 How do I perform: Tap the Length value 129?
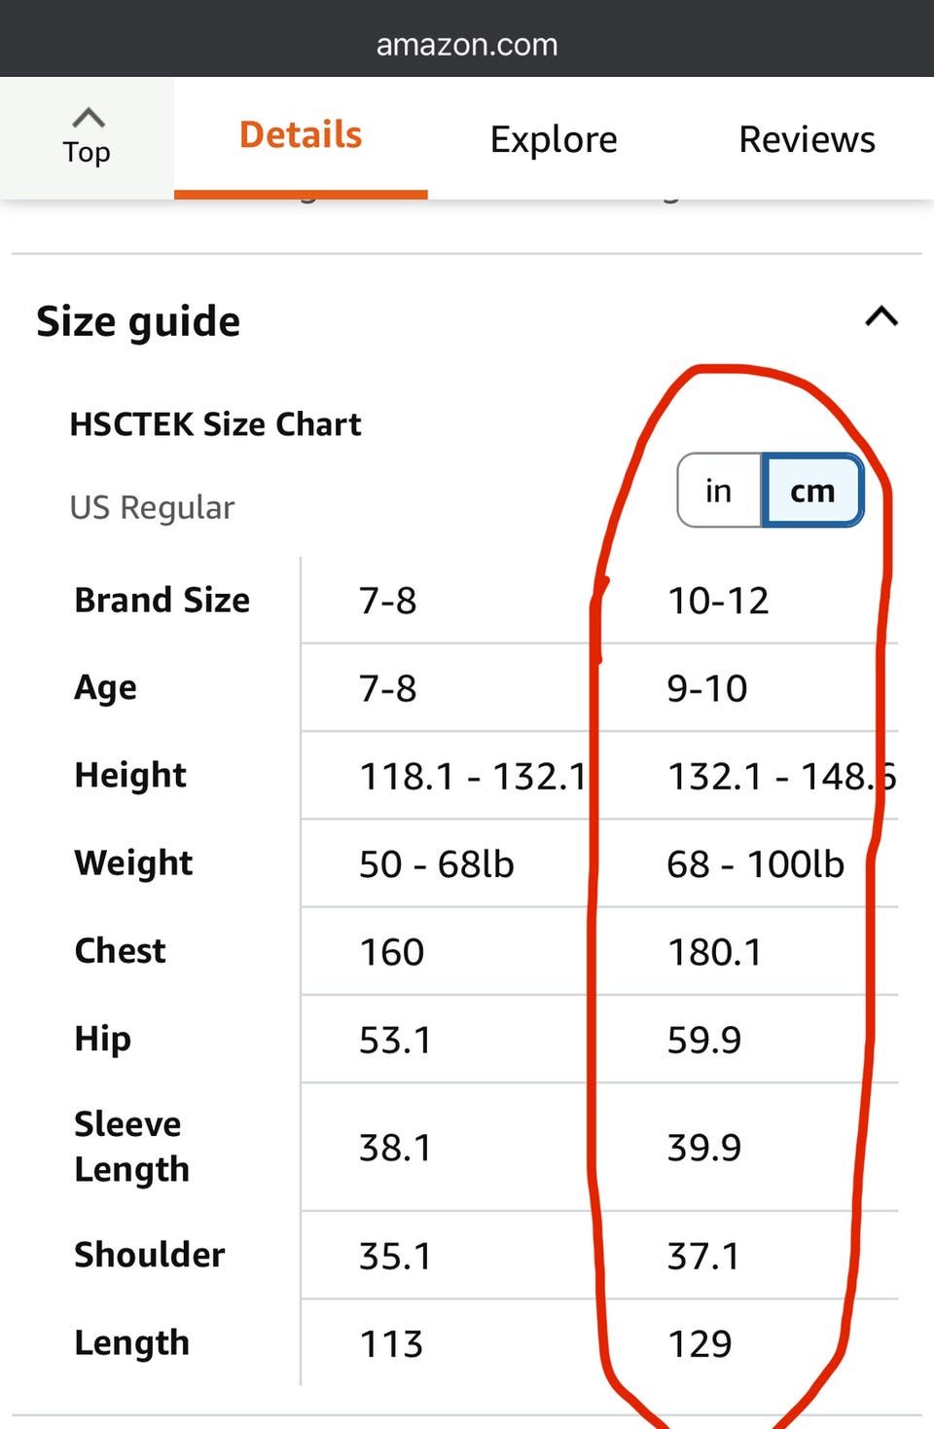pos(700,1343)
